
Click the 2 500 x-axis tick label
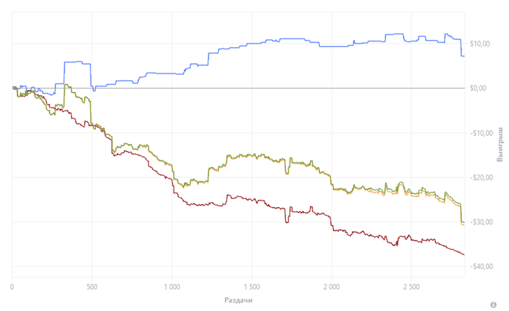[411, 286]
